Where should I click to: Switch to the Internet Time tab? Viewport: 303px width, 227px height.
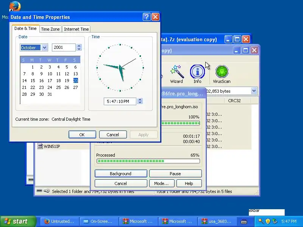click(77, 29)
